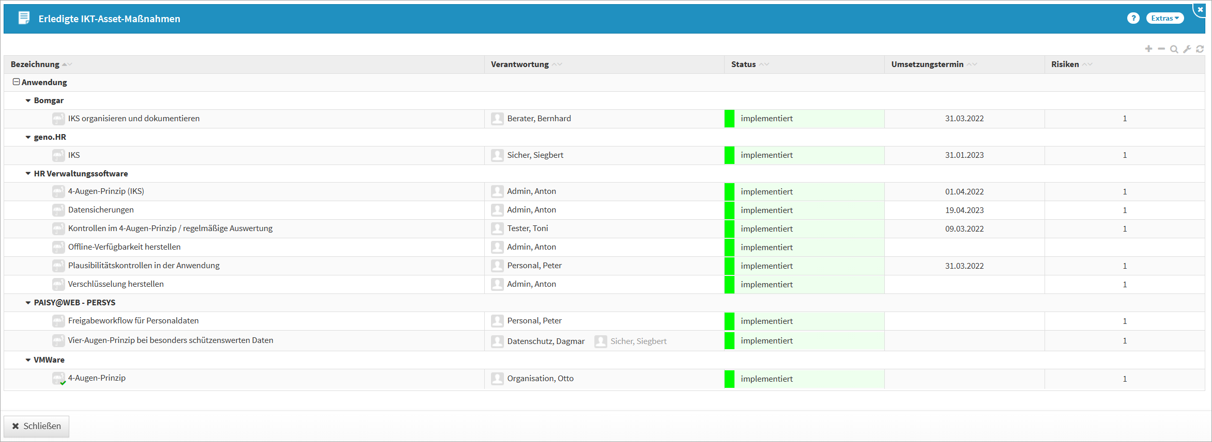Click the help question mark icon
Image resolution: width=1212 pixels, height=442 pixels.
(1133, 19)
